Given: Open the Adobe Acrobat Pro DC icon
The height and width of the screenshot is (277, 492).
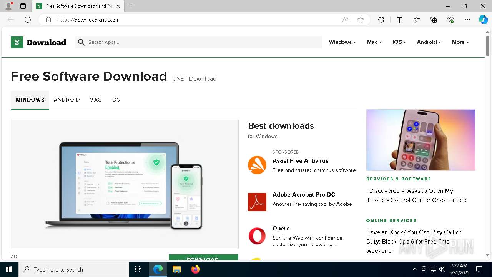Looking at the screenshot, I should tap(257, 202).
